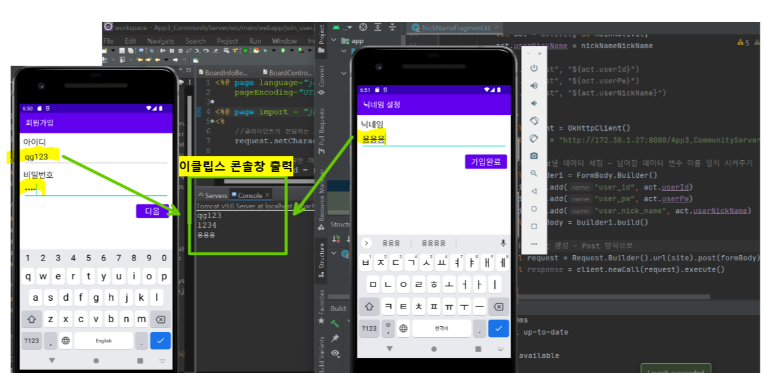Take an emulator screenshot with camera icon
Image resolution: width=763 pixels, height=373 pixels.
tap(534, 156)
